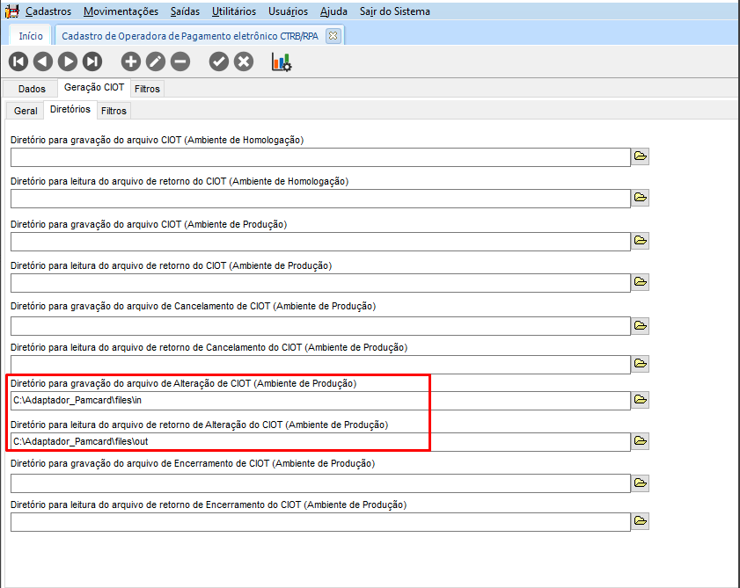Cancel changes with the X icon
The image size is (740, 588).
(x=244, y=62)
